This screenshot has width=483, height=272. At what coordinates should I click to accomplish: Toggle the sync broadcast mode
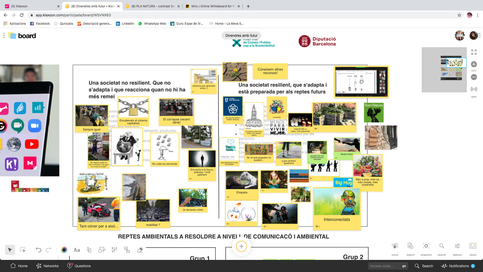[x=474, y=89]
